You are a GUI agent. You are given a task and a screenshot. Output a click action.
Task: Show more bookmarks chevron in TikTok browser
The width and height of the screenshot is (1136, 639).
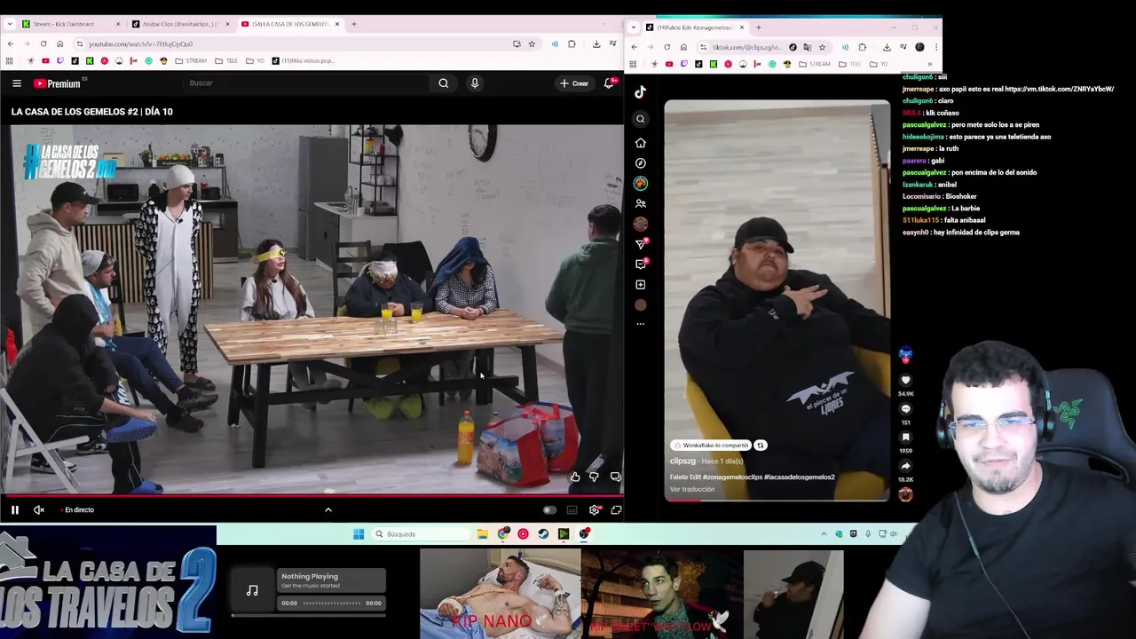click(x=929, y=64)
